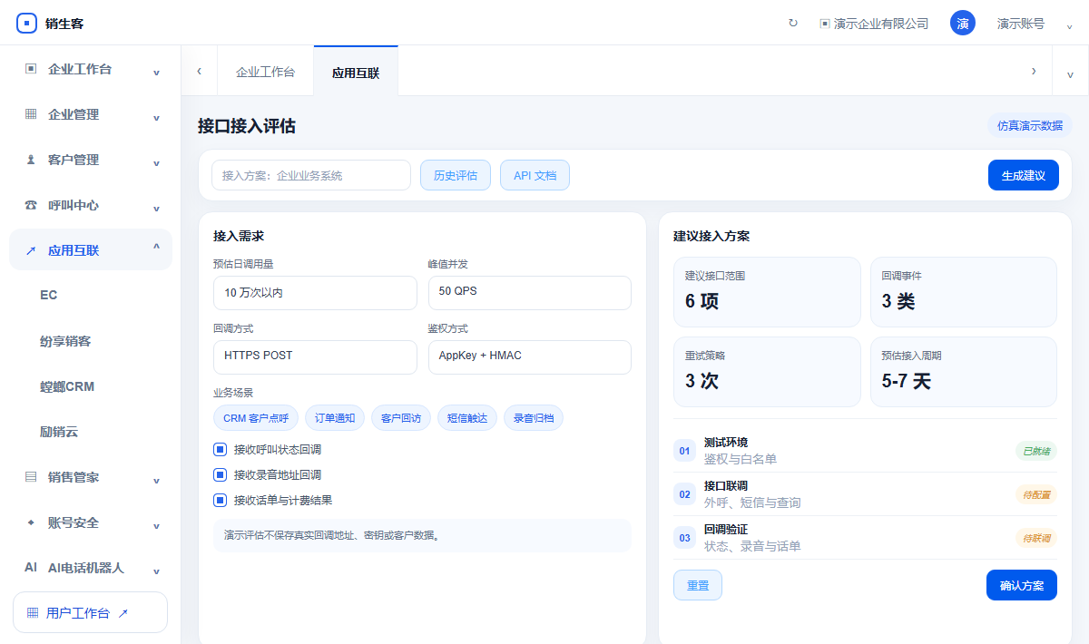Click the external arrow after 用户工作台
The width and height of the screenshot is (1089, 644).
[x=123, y=613]
